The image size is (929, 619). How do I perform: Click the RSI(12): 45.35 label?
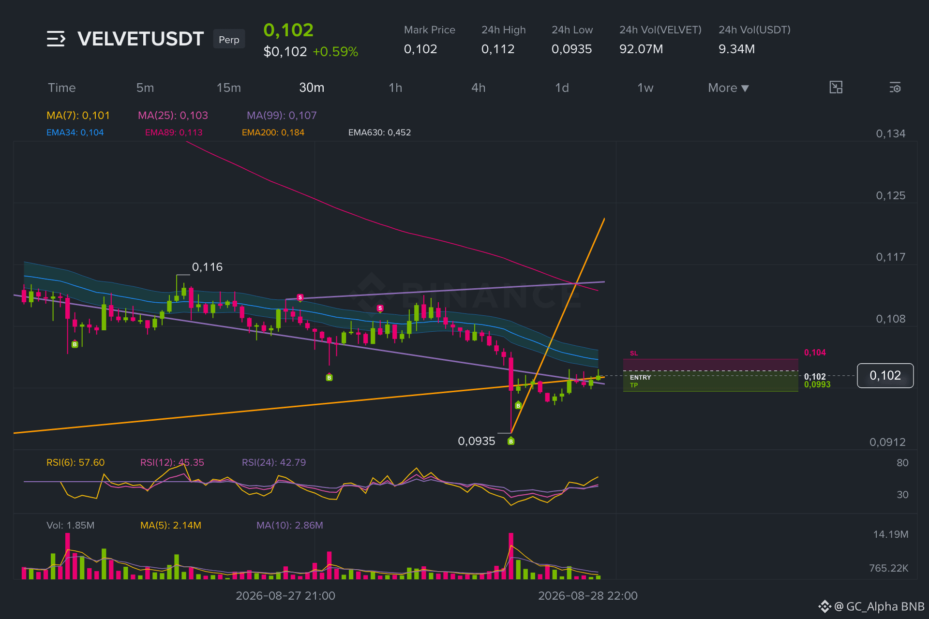172,462
